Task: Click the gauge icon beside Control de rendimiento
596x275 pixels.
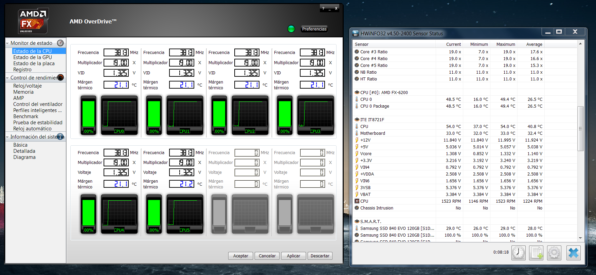Action: click(x=60, y=77)
